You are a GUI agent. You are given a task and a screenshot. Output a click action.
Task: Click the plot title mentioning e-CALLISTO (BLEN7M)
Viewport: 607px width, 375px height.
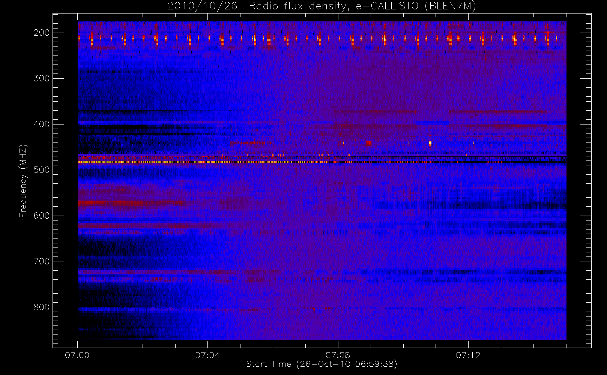tap(322, 6)
